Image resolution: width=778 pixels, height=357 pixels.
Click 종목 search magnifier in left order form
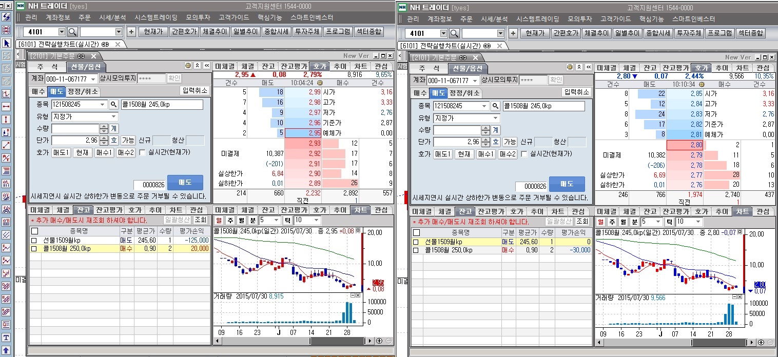tap(114, 105)
